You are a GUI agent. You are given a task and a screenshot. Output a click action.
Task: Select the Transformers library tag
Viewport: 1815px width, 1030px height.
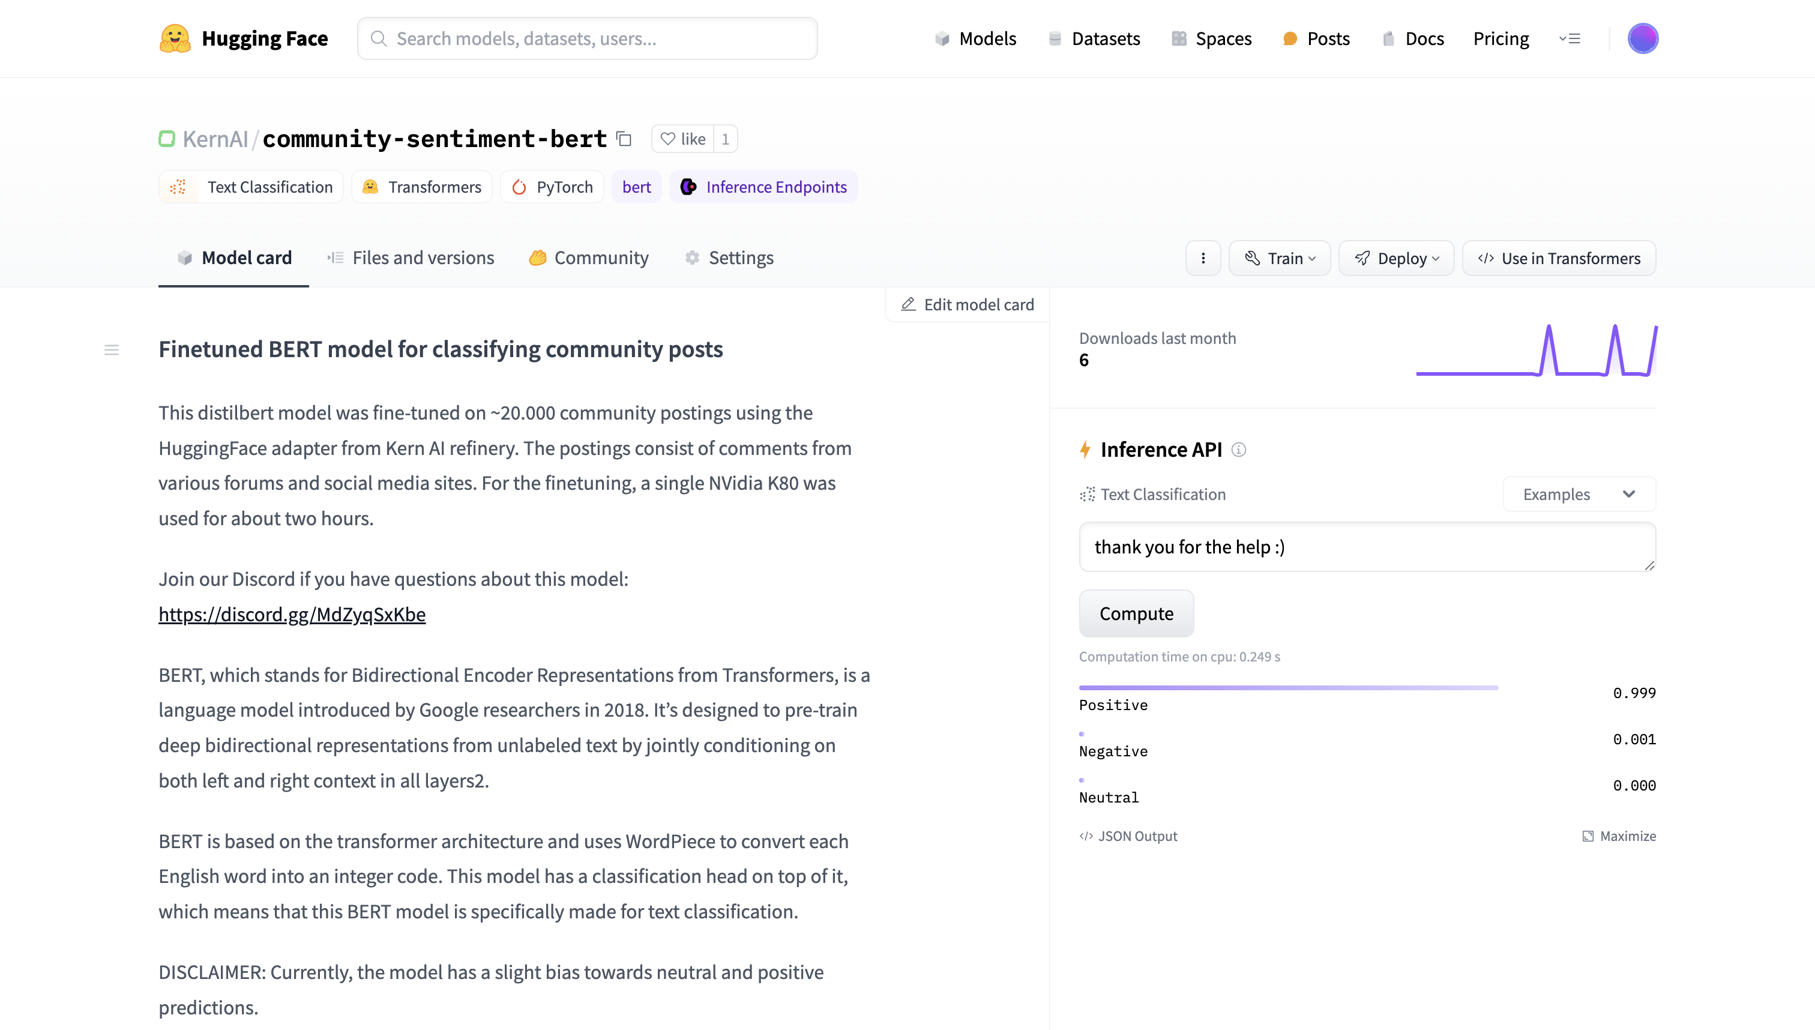pyautogui.click(x=421, y=187)
